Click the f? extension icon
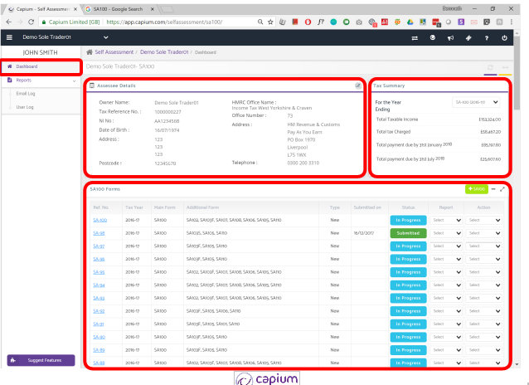Screen dimensions: 529x385 point(321,22)
